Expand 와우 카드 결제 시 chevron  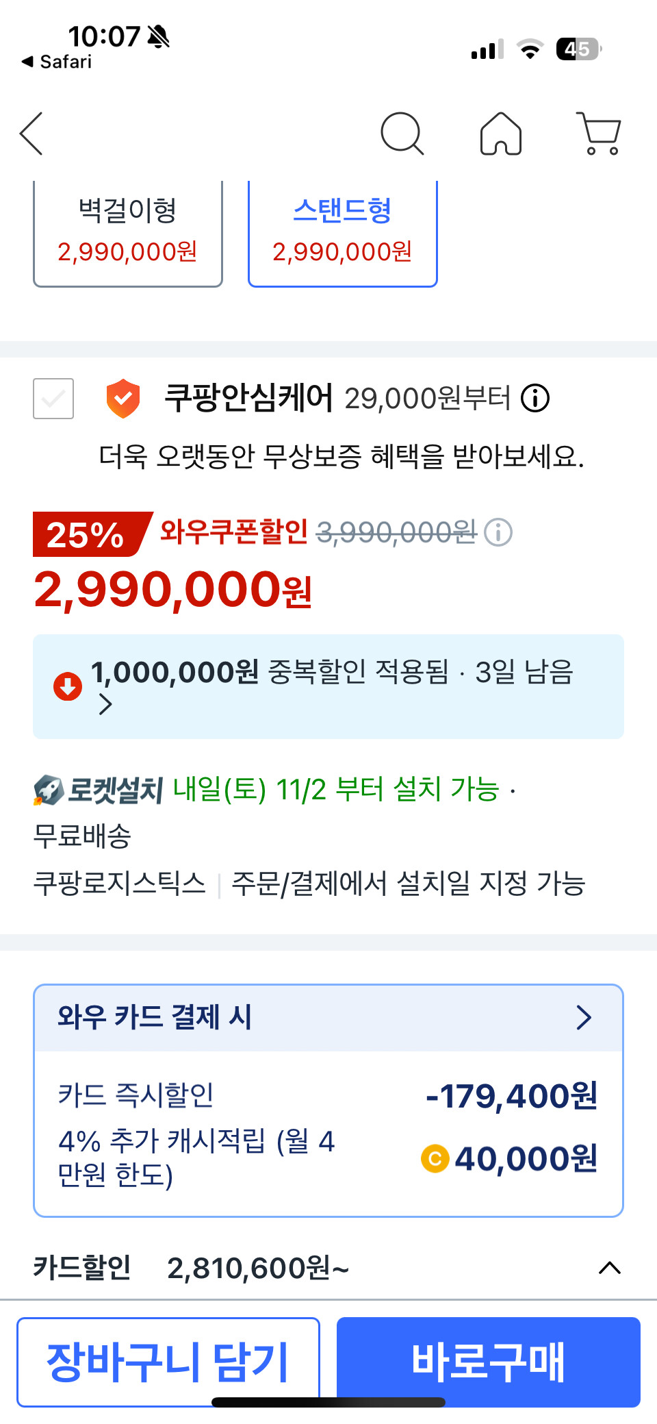pyautogui.click(x=584, y=1018)
